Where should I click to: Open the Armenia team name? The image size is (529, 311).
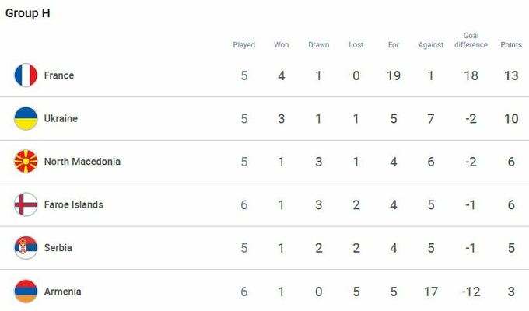(x=62, y=292)
